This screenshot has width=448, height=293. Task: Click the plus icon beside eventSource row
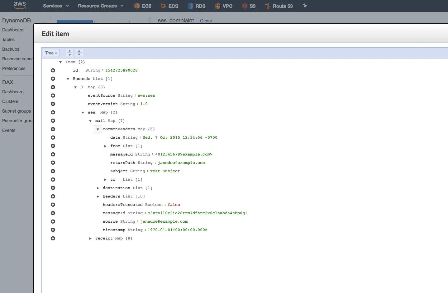[x=53, y=95]
